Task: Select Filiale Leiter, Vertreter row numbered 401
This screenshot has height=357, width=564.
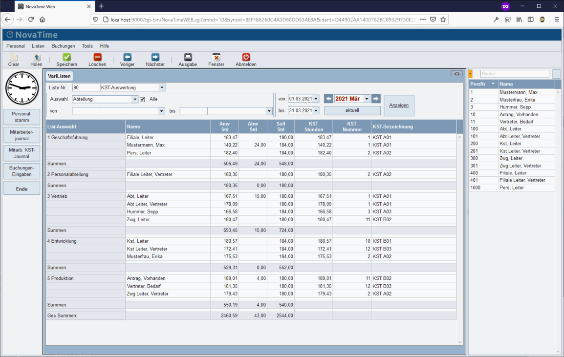Action: (x=512, y=180)
